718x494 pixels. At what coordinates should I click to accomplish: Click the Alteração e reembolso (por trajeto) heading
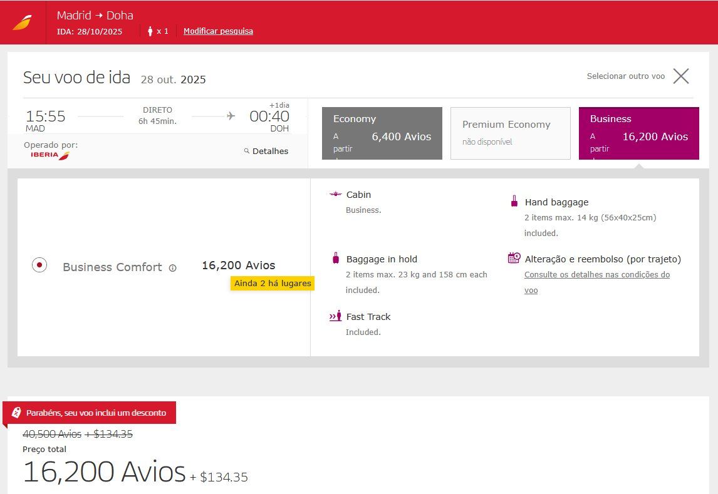pyautogui.click(x=603, y=259)
